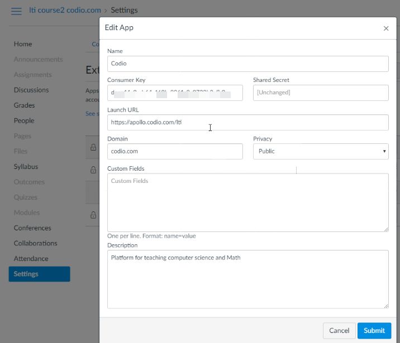400x343 pixels.
Task: Open Discussions in course navigation
Action: click(31, 90)
